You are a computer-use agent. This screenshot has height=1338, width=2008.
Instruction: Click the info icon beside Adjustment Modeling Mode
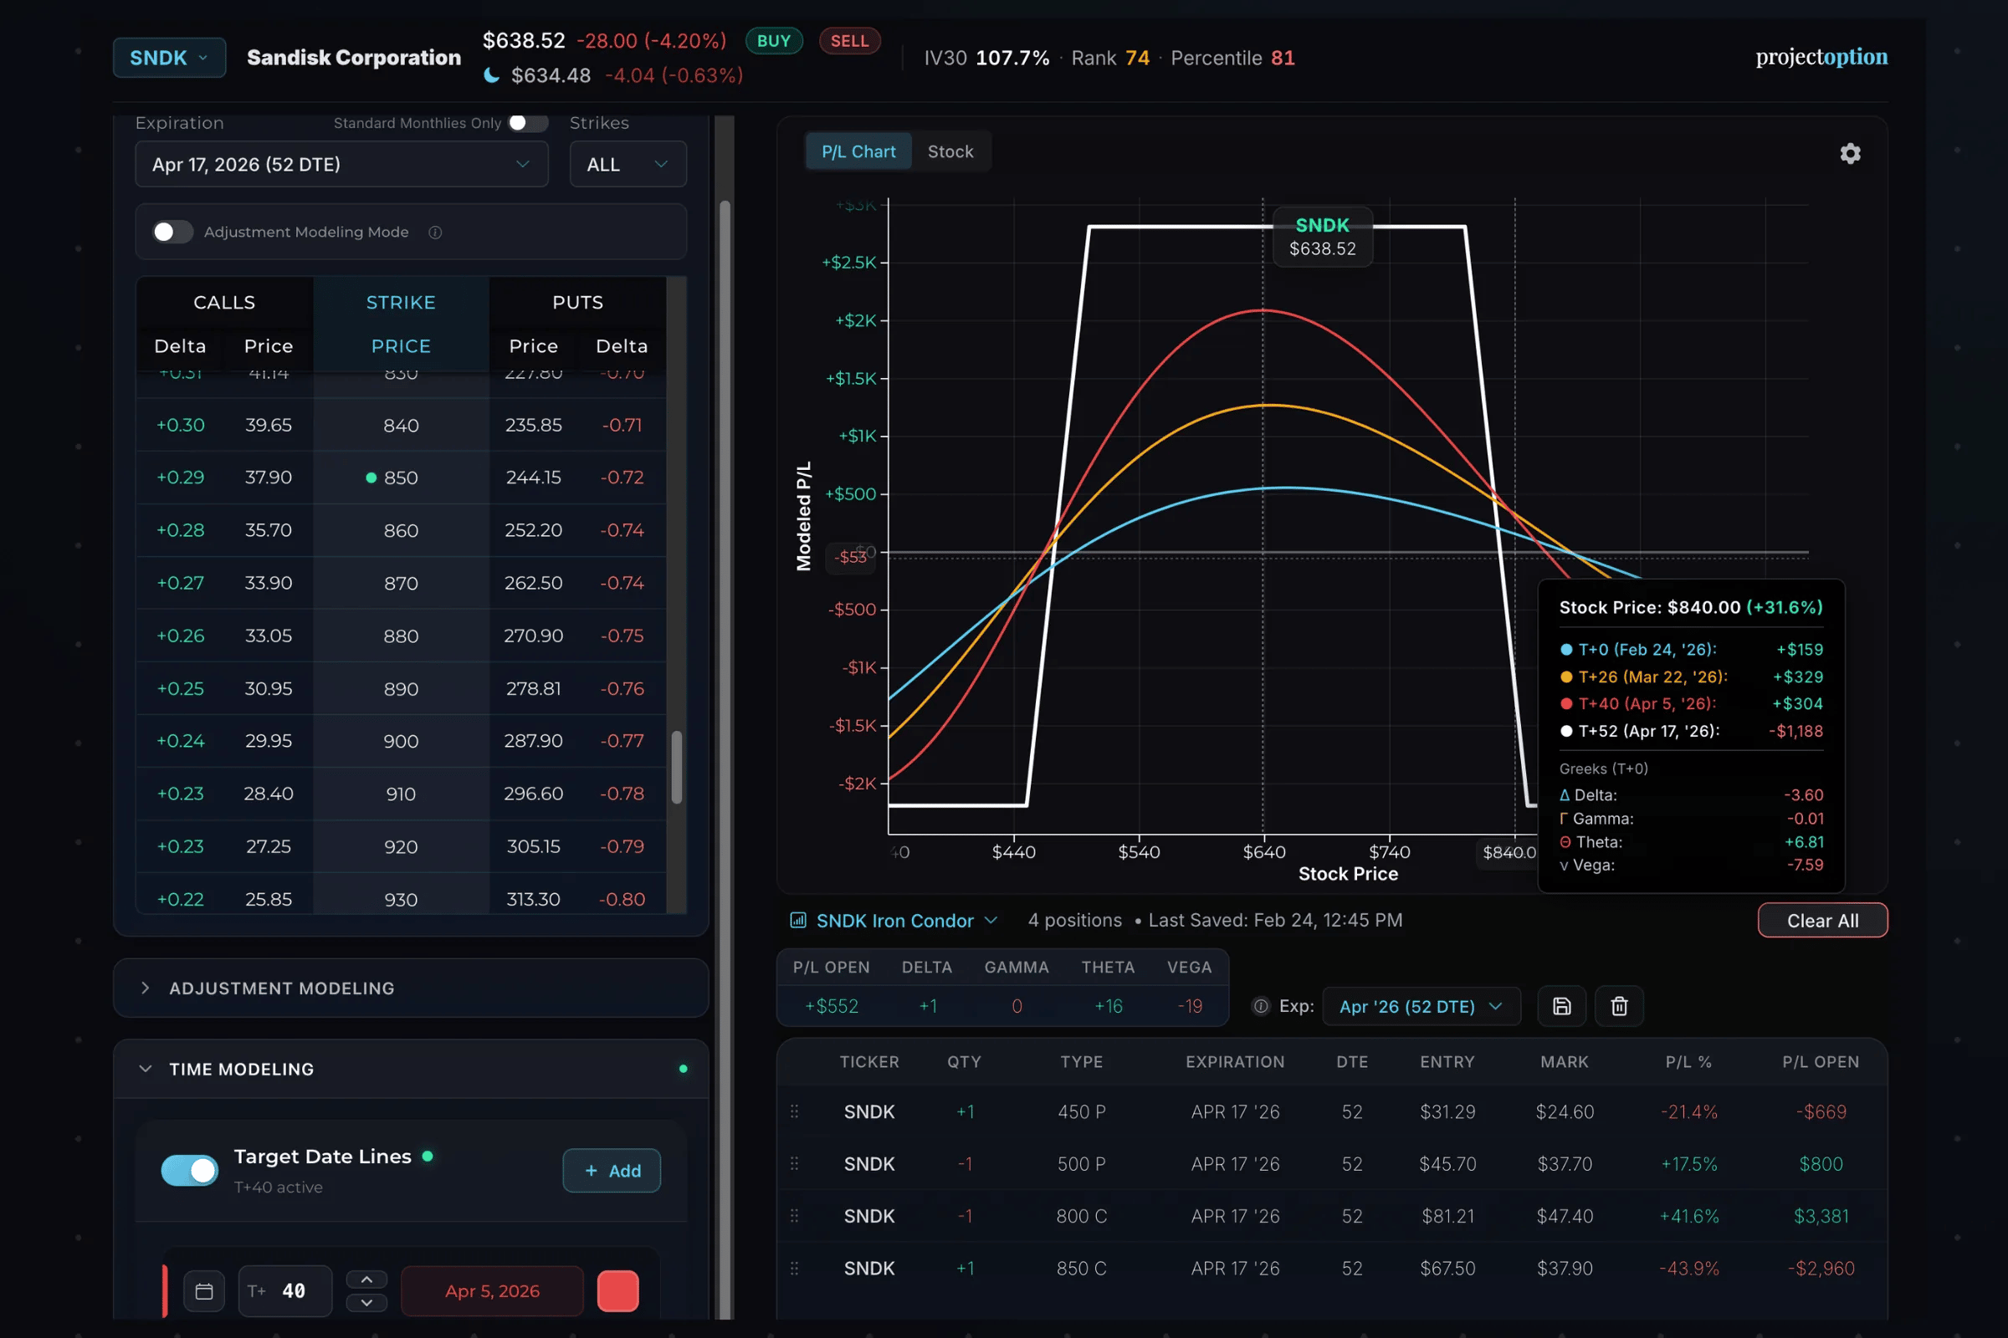(x=435, y=232)
